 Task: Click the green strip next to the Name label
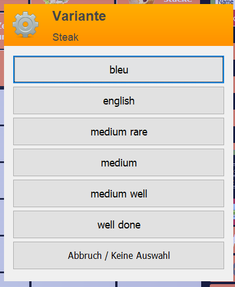[213, 2]
